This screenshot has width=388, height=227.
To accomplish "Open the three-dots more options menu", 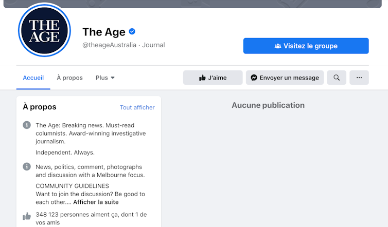I will click(359, 78).
